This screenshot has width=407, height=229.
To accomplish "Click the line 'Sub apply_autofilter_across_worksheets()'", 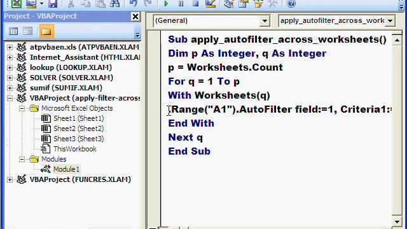I will click(277, 39).
